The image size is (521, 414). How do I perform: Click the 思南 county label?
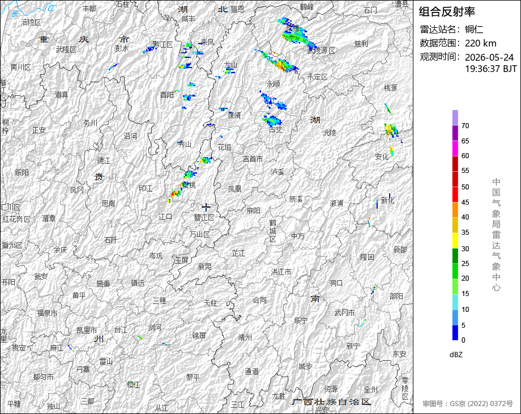point(108,204)
